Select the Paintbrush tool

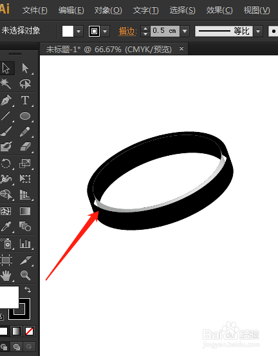point(6,131)
